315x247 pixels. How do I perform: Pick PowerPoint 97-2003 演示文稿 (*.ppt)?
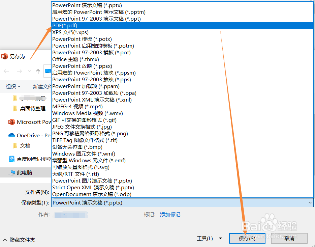182,19
